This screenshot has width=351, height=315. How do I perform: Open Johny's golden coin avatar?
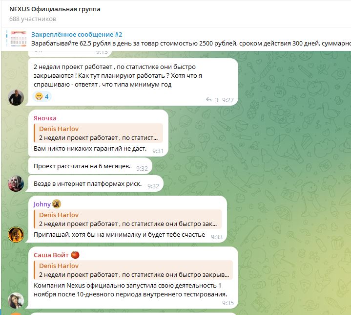[16, 234]
